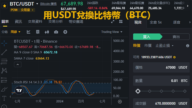This screenshot has height=108, width=192.
Task: Take a chart snapshot with camera icon
Action: point(56,32)
